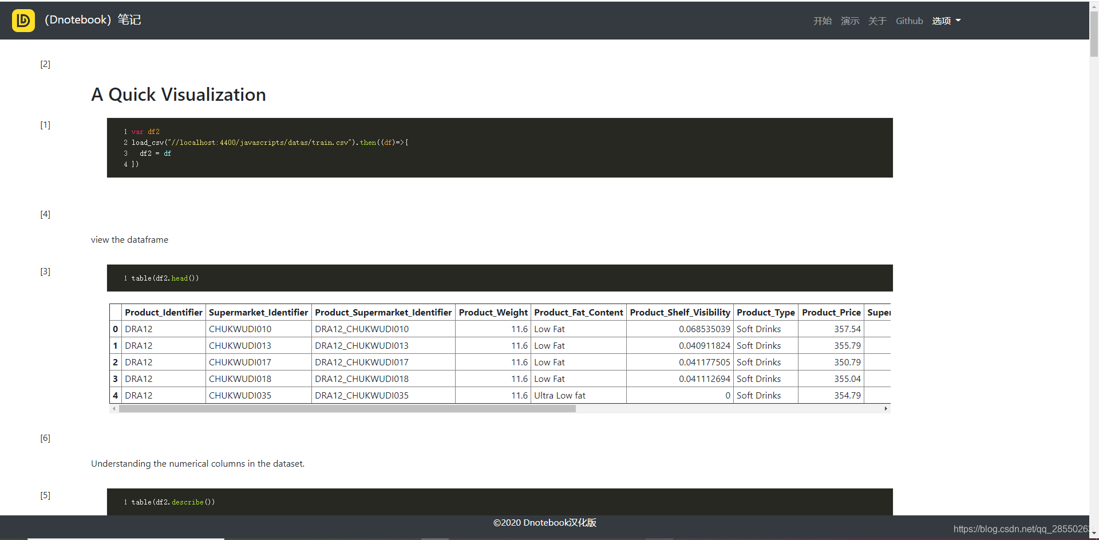1099x540 pixels.
Task: Click price value 355.79
Action: click(831, 346)
